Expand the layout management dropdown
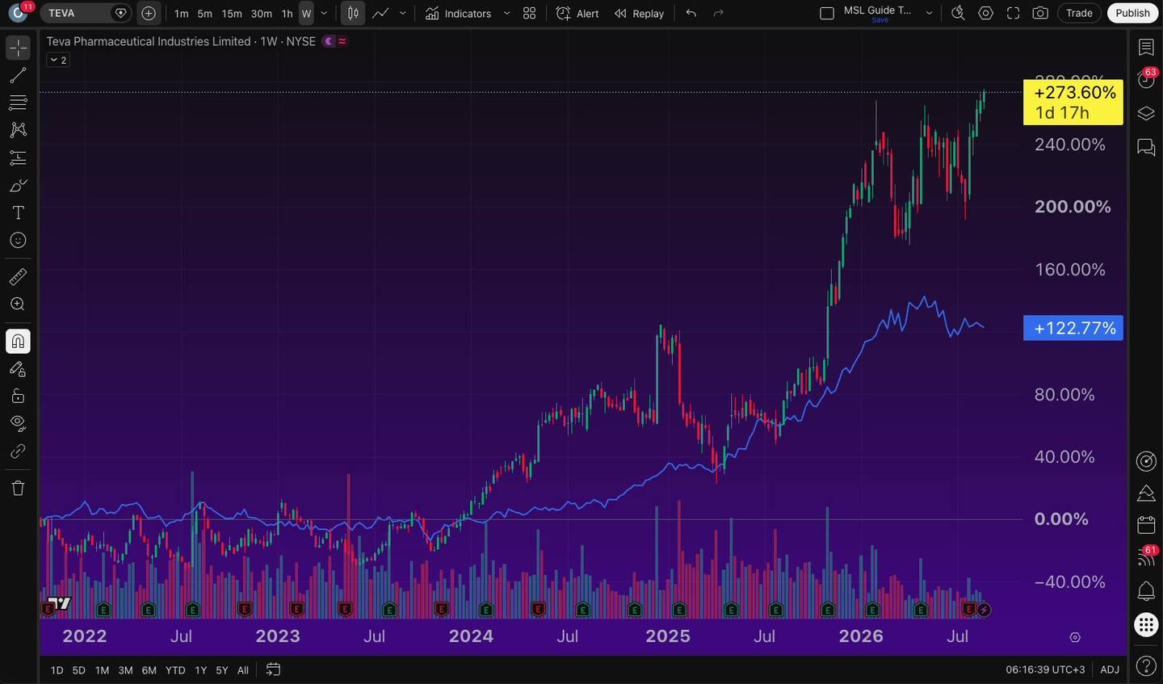The image size is (1163, 684). [x=929, y=14]
